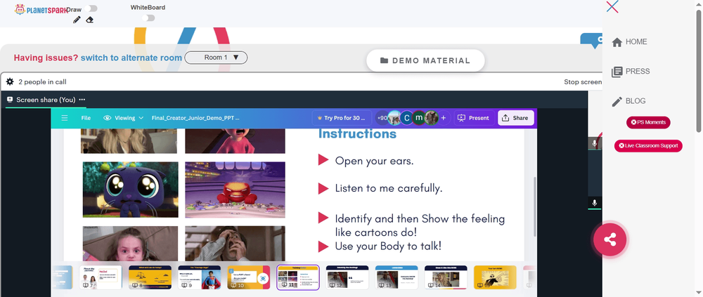Click the Share button in Canva
703x297 pixels.
pyautogui.click(x=515, y=118)
